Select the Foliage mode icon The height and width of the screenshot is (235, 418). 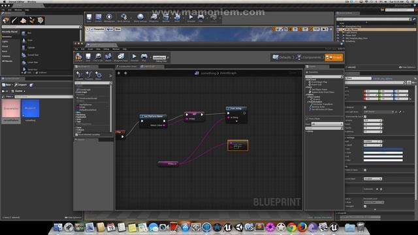[32, 20]
